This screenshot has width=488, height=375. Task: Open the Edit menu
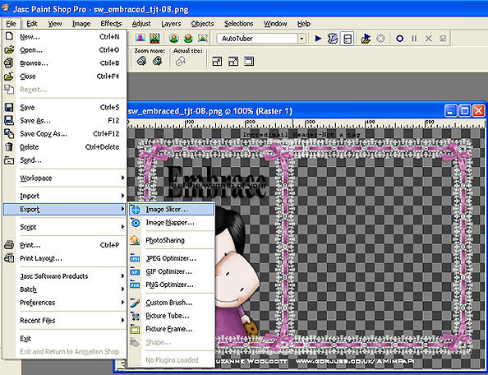[x=32, y=24]
